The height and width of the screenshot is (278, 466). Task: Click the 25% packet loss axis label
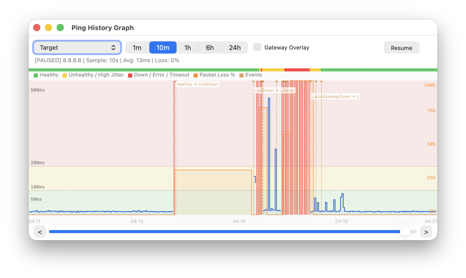[431, 178]
